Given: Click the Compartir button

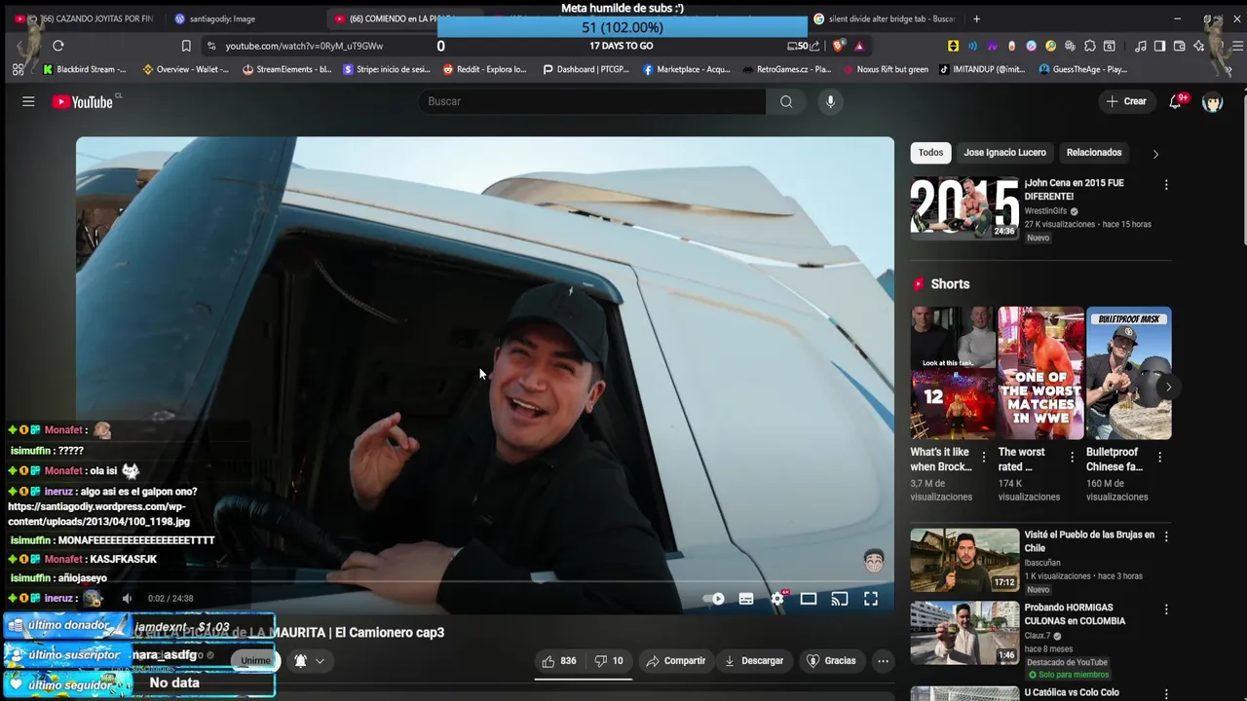Looking at the screenshot, I should click(675, 661).
